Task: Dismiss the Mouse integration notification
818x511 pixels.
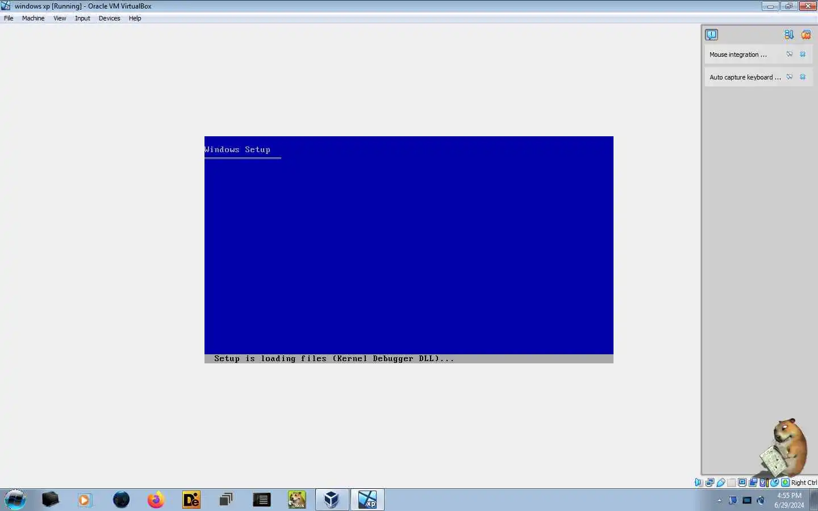Action: (803, 55)
